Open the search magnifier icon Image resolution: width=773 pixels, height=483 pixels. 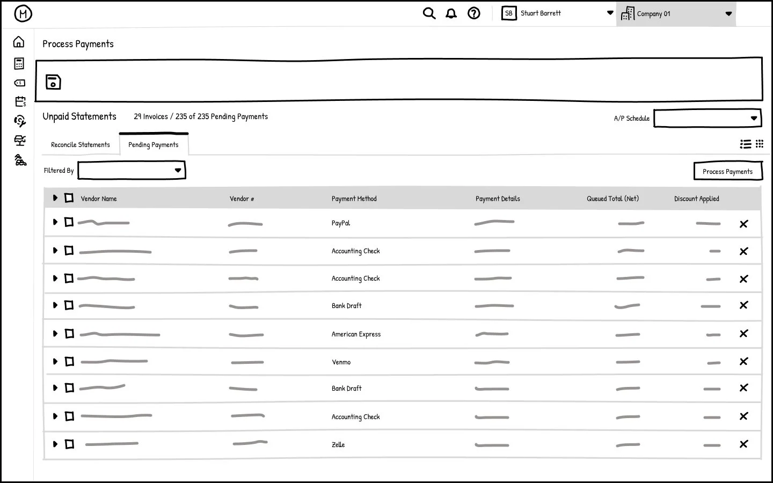click(x=429, y=13)
